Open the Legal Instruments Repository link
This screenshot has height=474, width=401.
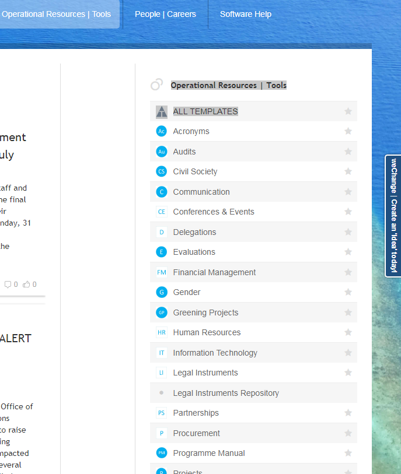point(226,393)
